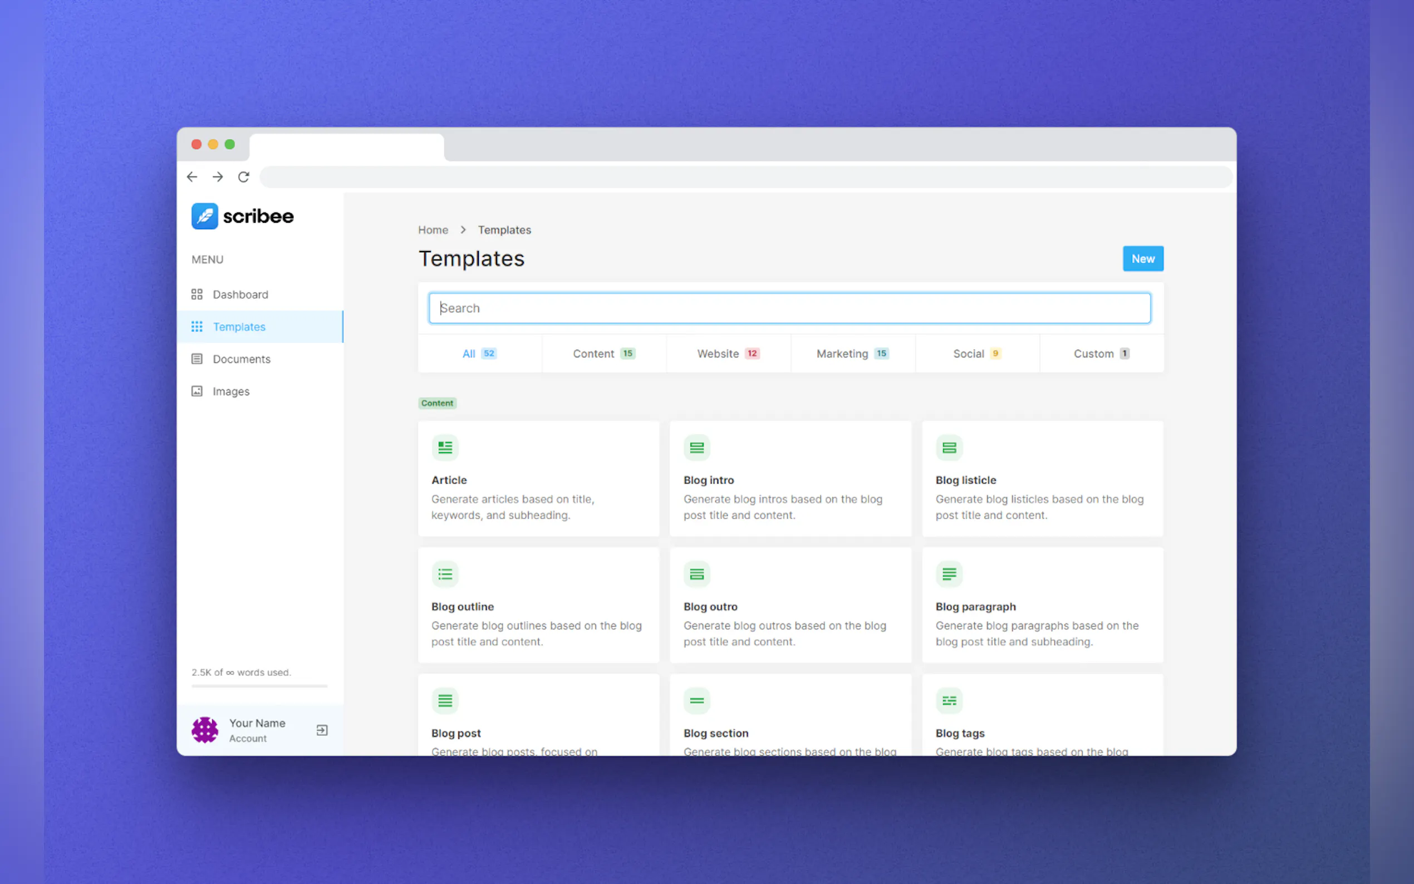This screenshot has width=1414, height=884.
Task: Click the Blog outline list icon
Action: tap(445, 574)
